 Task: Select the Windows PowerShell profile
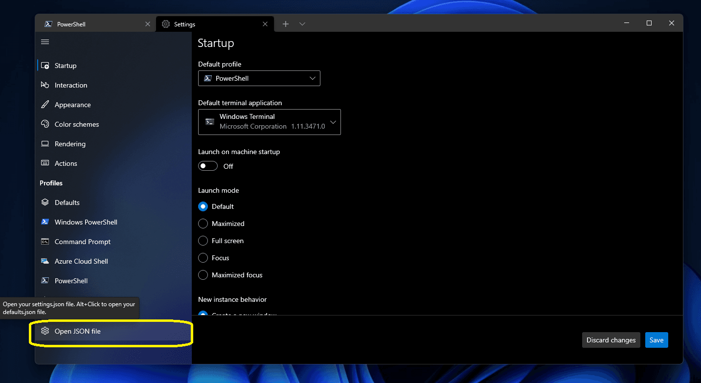coord(114,222)
